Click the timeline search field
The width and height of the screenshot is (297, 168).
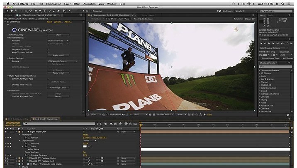click(59, 124)
